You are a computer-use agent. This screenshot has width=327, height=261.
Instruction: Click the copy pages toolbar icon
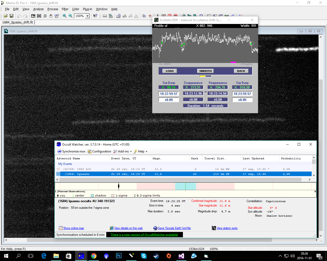pos(144,16)
